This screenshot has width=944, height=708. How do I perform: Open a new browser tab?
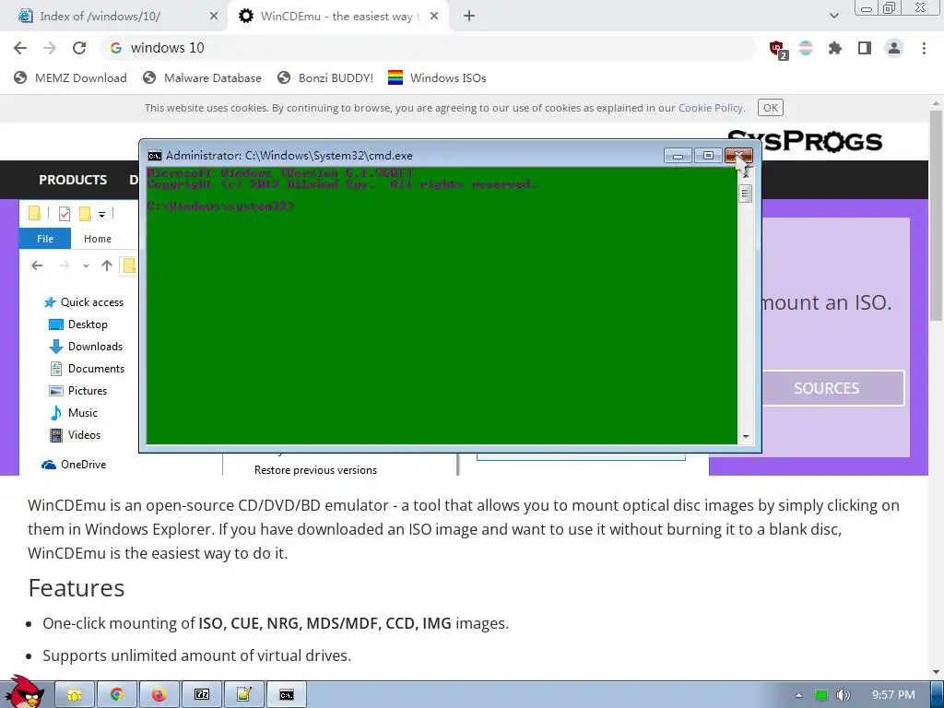tap(469, 17)
